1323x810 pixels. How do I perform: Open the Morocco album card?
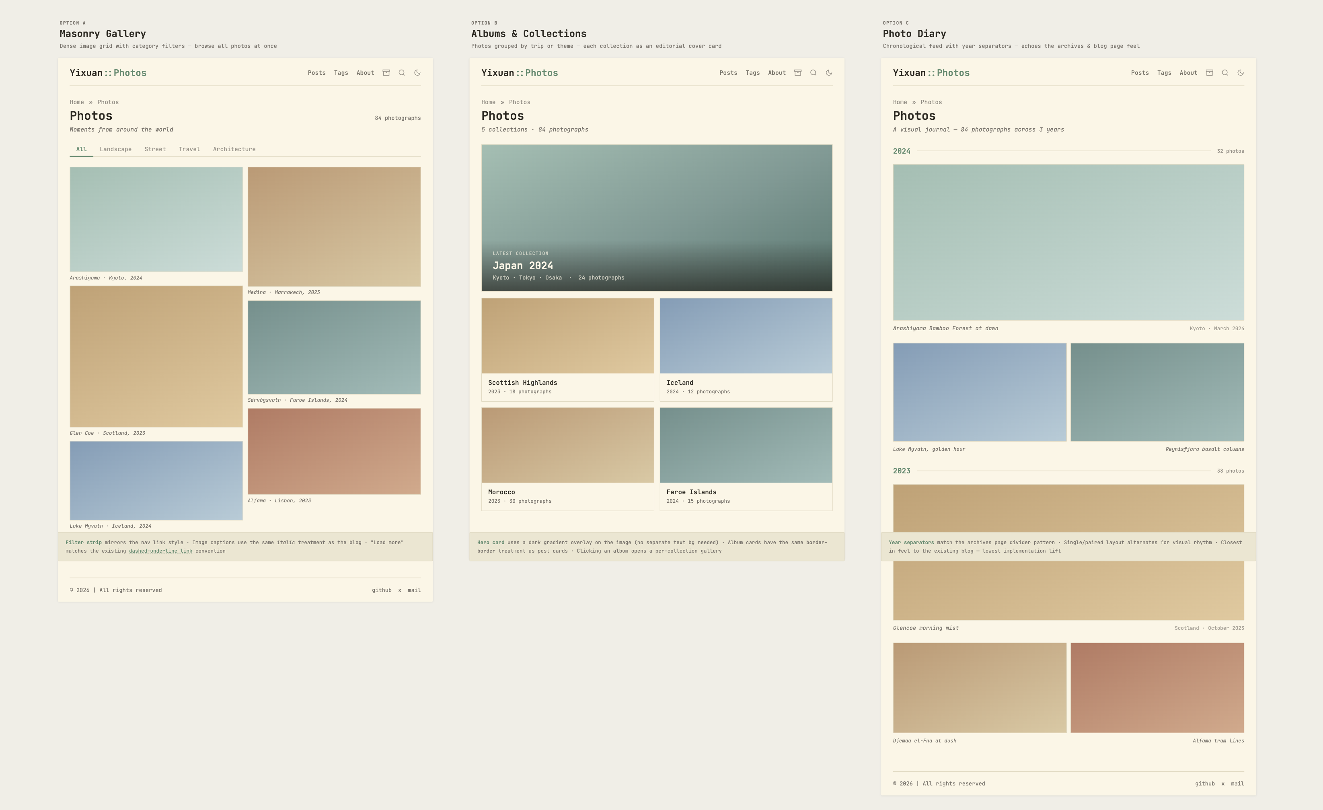(567, 459)
